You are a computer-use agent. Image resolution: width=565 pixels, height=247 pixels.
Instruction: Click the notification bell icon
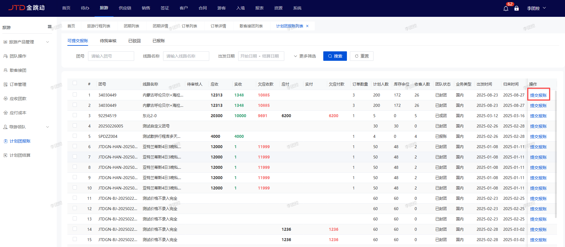506,8
